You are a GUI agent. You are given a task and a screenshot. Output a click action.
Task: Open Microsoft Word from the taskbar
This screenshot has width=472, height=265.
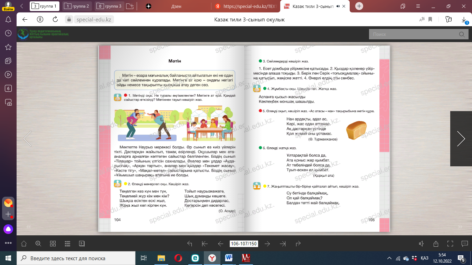(229, 258)
